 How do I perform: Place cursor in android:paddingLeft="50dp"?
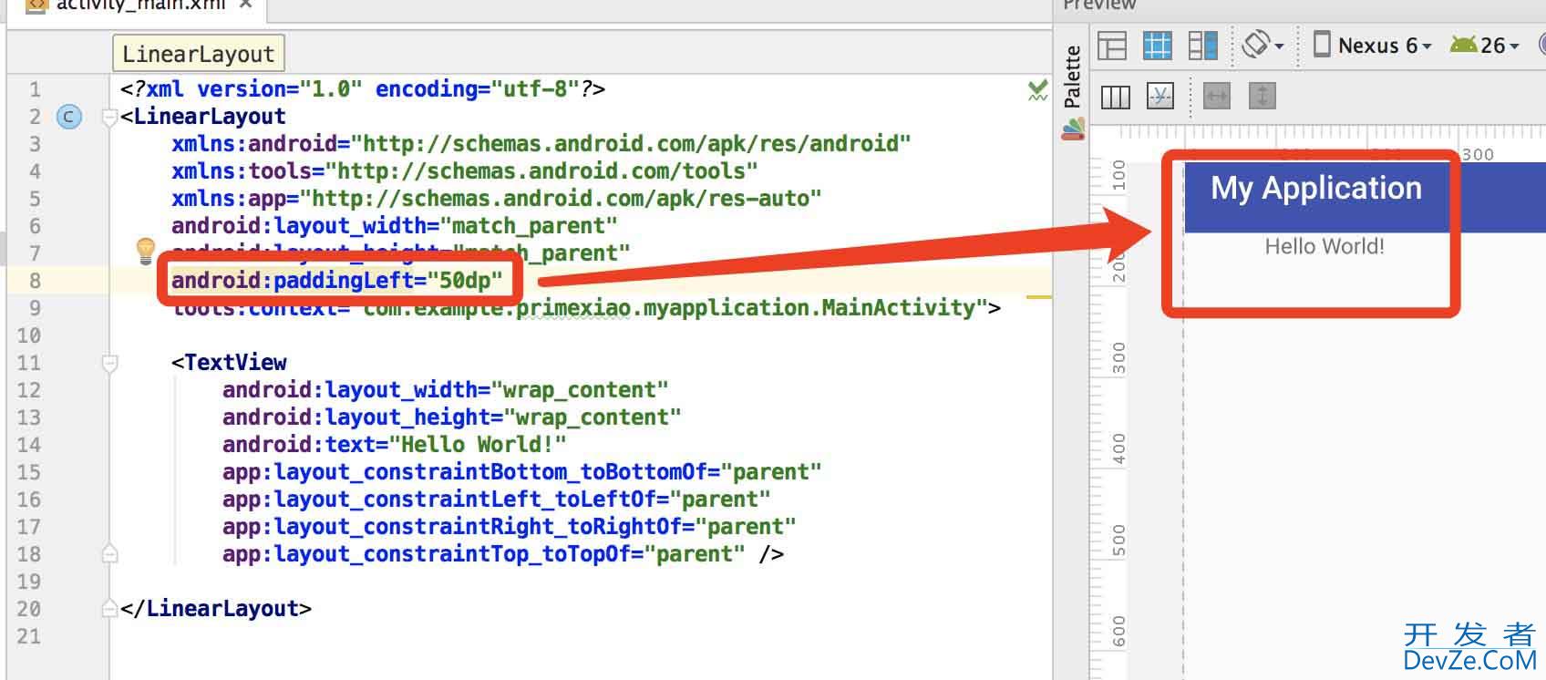click(x=337, y=281)
